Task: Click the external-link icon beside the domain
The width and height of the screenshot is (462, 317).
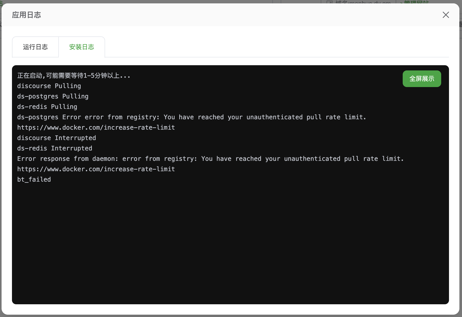Action: click(x=329, y=2)
